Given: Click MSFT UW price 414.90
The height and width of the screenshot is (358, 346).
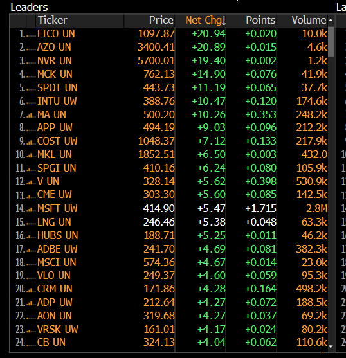Looking at the screenshot, I should [x=159, y=208].
